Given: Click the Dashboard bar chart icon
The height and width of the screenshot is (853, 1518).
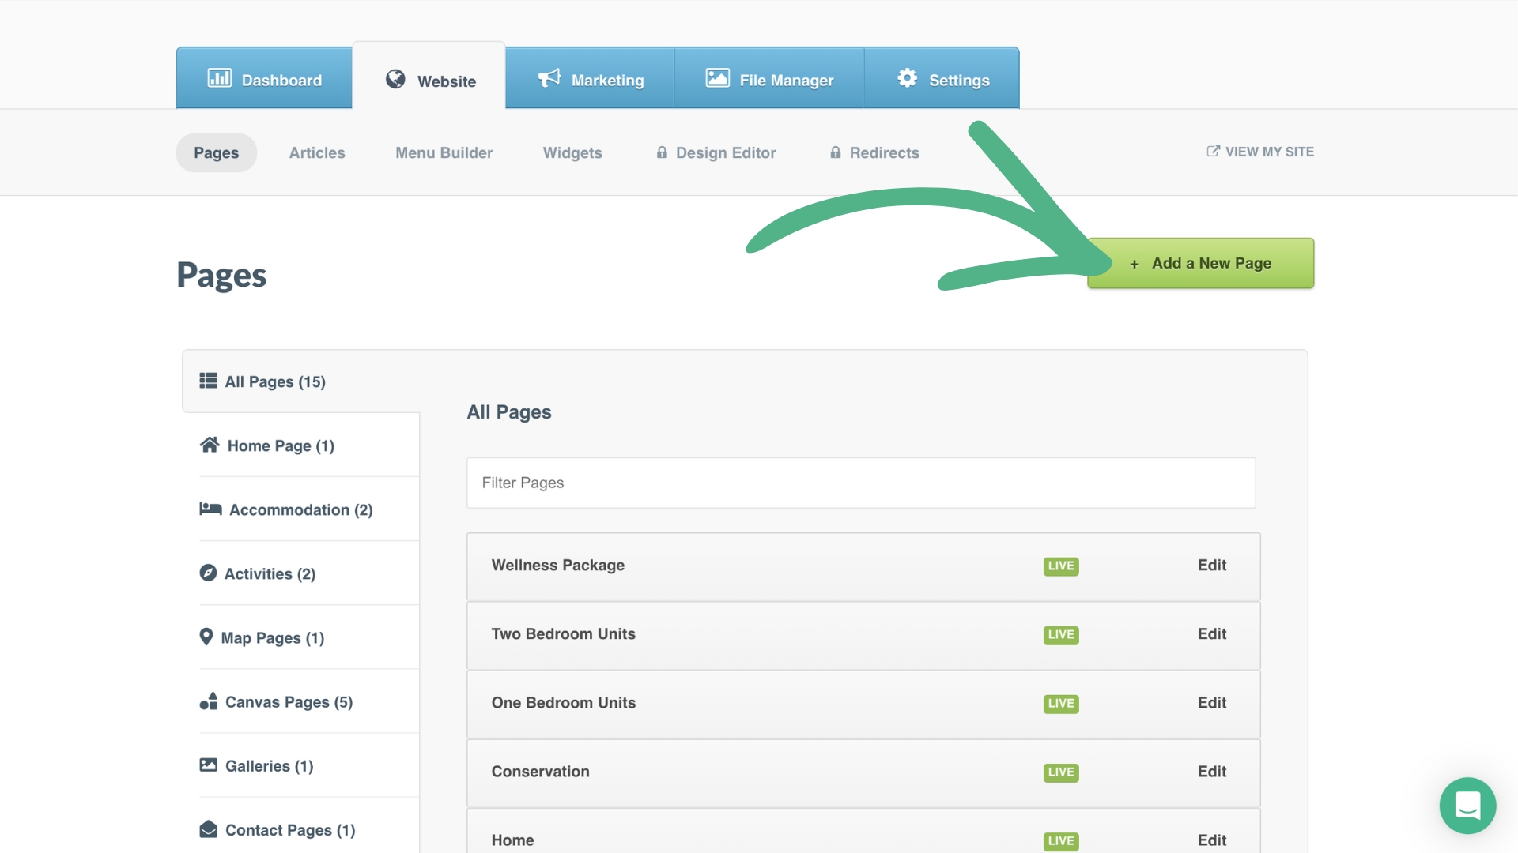Looking at the screenshot, I should [x=219, y=78].
